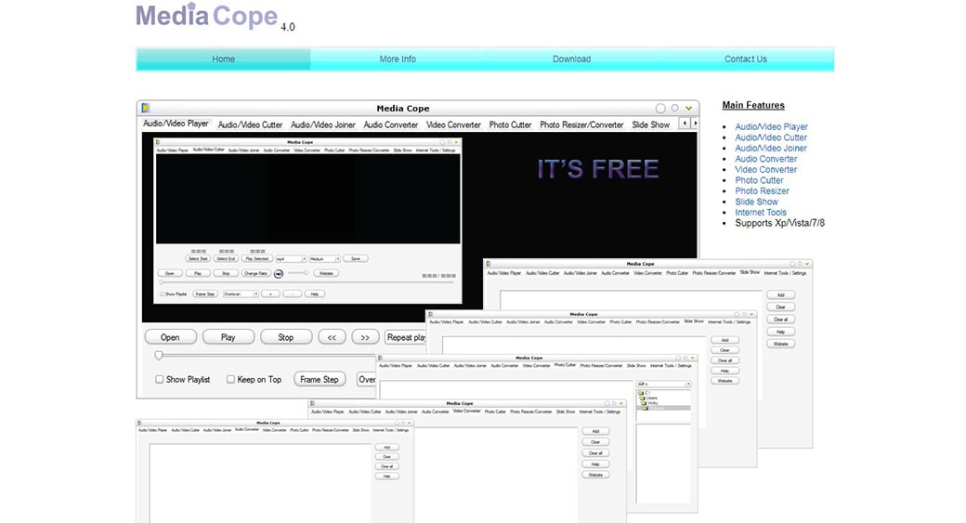966x523 pixels.
Task: Click the seek slider handle above Show Playlist
Action: [x=159, y=355]
